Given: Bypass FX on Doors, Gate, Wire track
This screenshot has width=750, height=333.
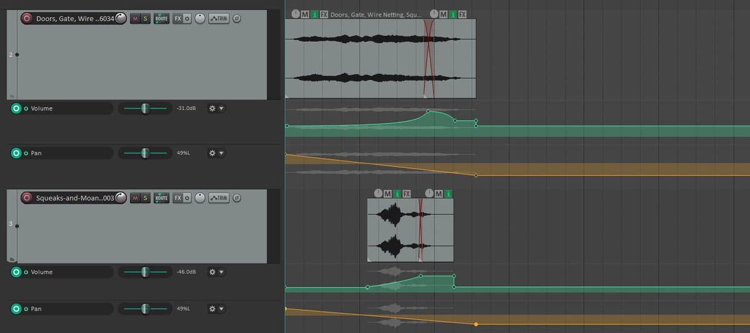Looking at the screenshot, I should pyautogui.click(x=187, y=19).
